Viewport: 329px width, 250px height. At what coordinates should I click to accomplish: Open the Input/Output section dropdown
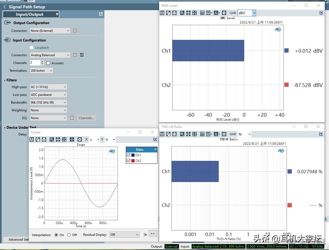click(x=31, y=14)
